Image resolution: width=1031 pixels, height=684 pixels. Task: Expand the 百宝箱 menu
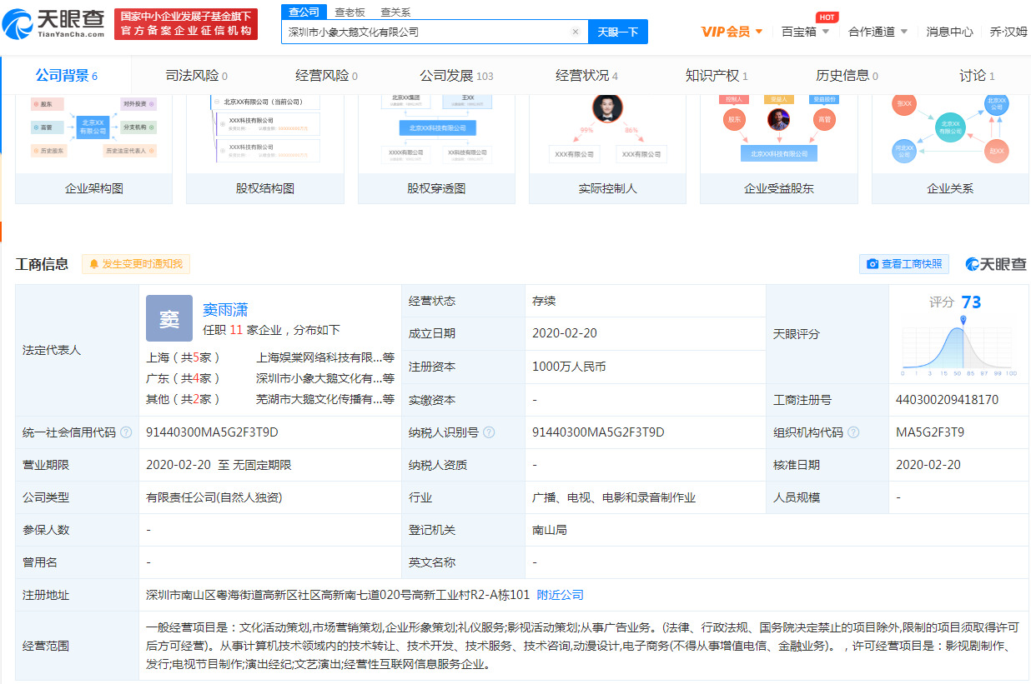[805, 32]
